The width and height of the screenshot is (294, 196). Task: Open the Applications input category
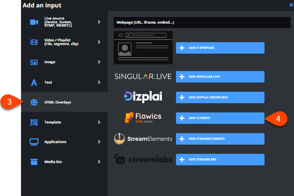pyautogui.click(x=64, y=142)
